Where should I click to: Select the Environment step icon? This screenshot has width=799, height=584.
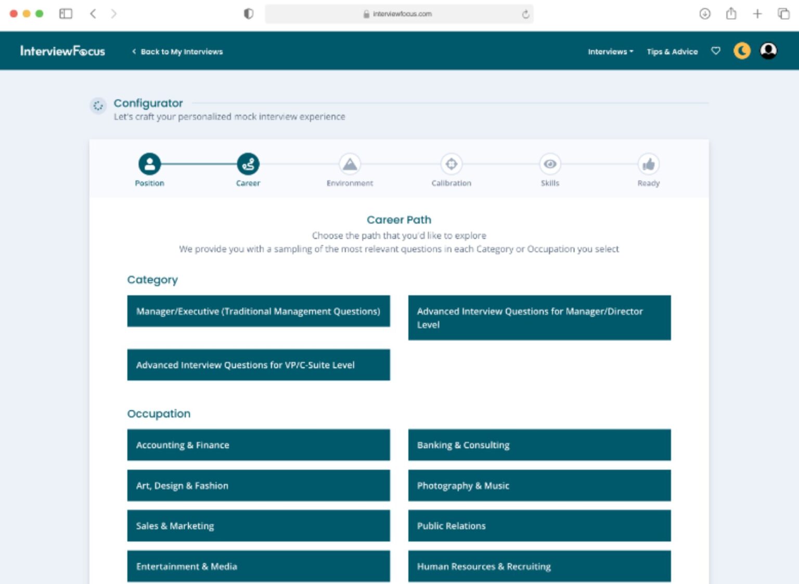pyautogui.click(x=350, y=164)
